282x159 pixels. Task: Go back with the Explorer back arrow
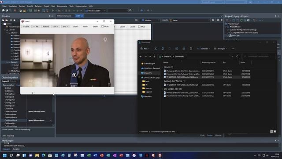point(141,57)
